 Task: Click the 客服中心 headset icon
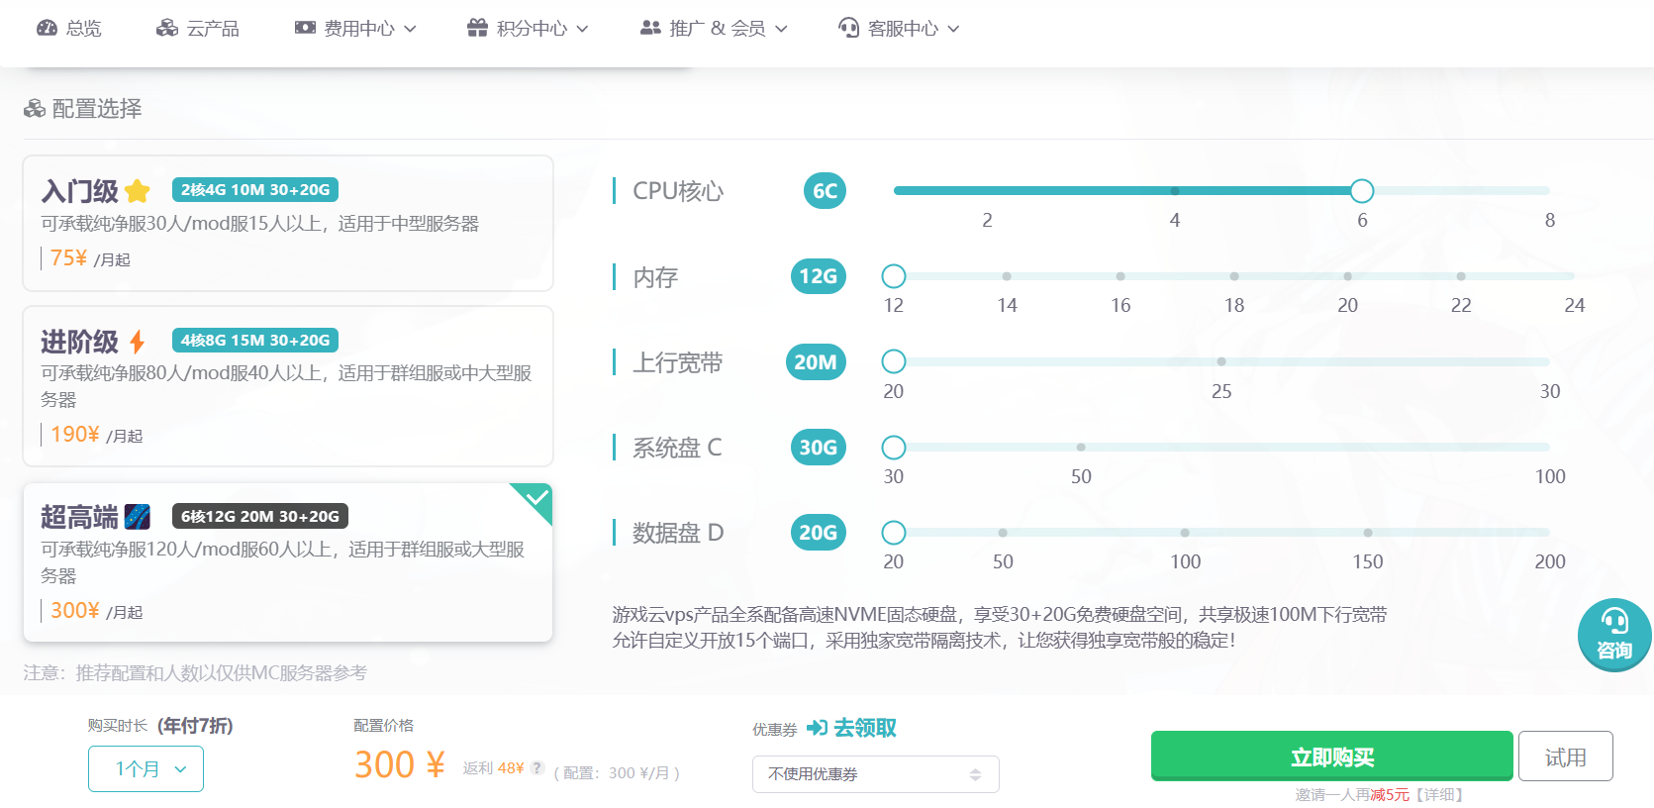pos(848,28)
